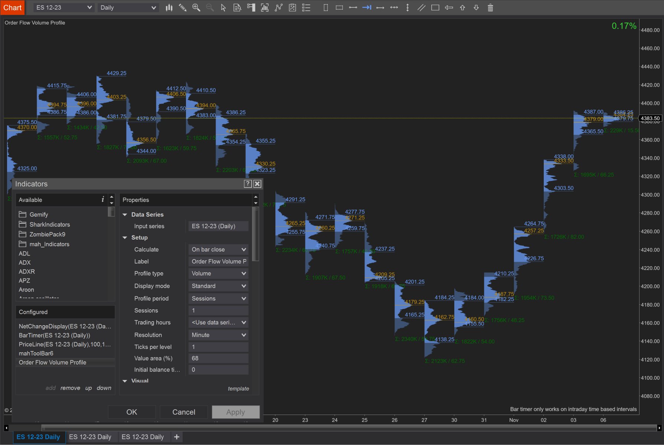Open the ZombiePack9 folder
664x445 pixels.
[42, 234]
